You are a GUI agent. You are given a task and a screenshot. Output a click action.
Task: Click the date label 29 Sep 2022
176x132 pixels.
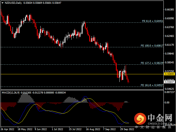click(127, 129)
